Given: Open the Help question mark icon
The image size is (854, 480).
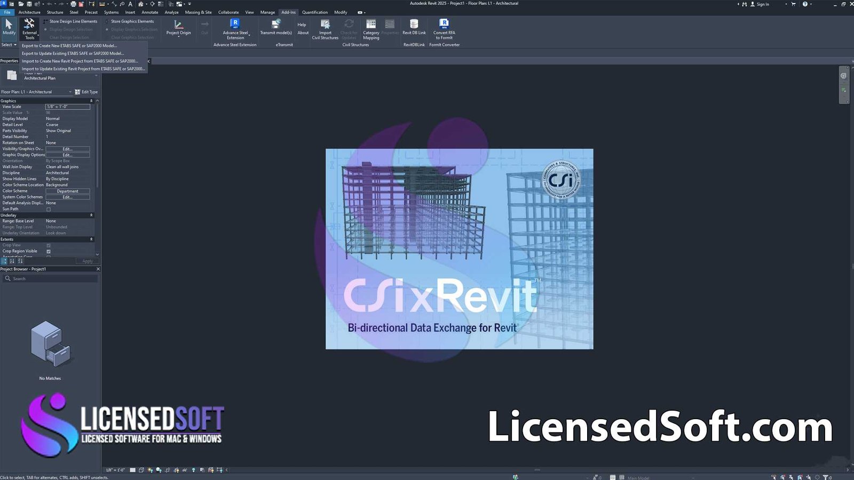Looking at the screenshot, I should coord(805,4).
